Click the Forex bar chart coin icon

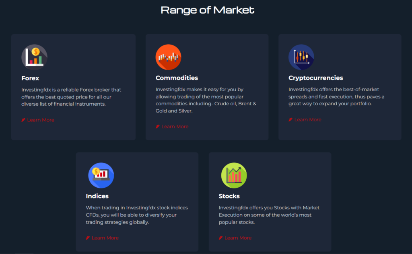pos(34,57)
